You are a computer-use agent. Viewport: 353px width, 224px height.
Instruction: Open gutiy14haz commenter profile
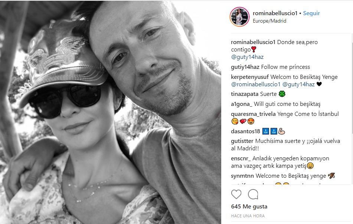click(245, 67)
